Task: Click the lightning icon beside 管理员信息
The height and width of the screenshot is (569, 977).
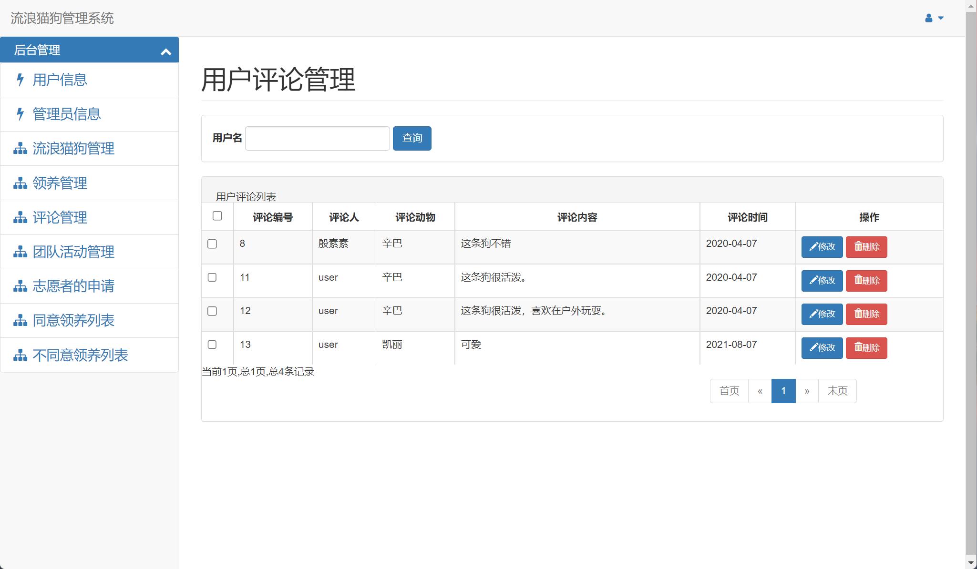Action: (x=20, y=114)
